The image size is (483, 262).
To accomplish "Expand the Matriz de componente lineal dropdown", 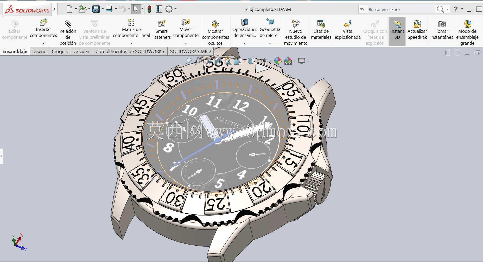I will coord(131,43).
